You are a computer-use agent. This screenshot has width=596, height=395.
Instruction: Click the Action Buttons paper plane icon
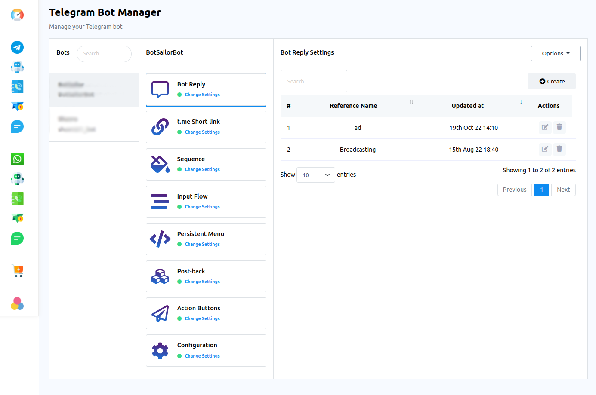160,313
